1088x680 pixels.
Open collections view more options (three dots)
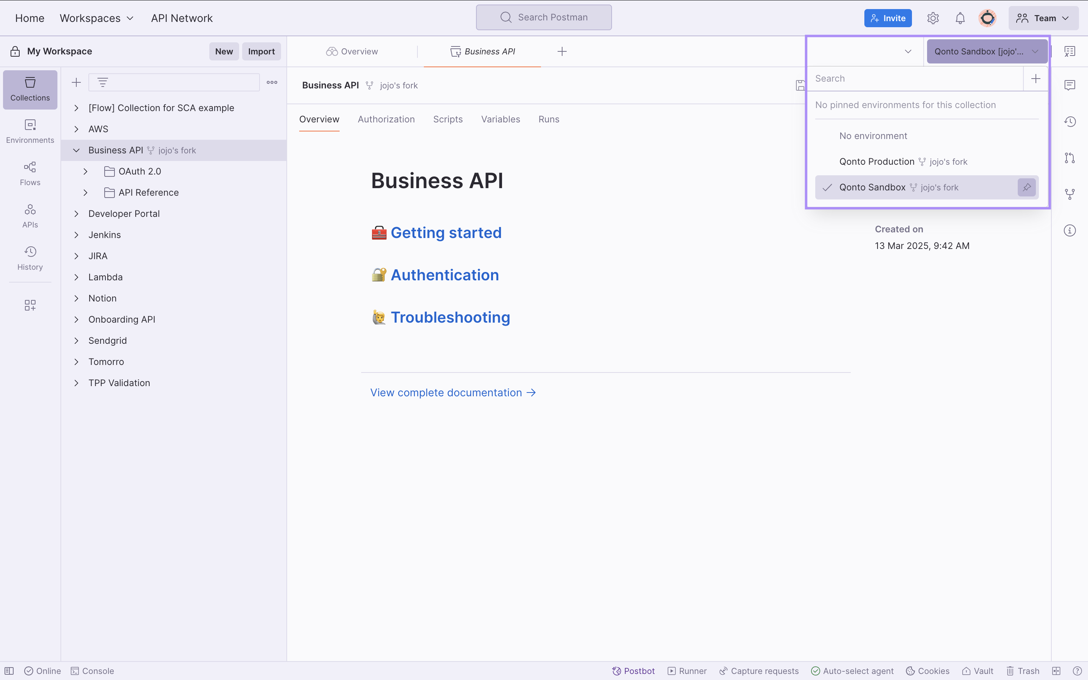(272, 82)
